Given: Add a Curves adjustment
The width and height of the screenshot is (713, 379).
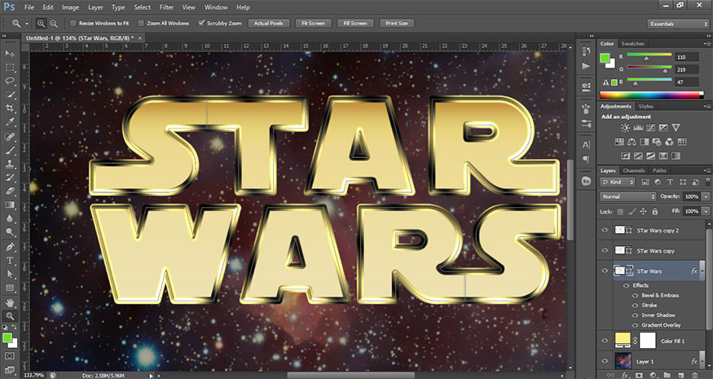Looking at the screenshot, I should pyautogui.click(x=651, y=128).
